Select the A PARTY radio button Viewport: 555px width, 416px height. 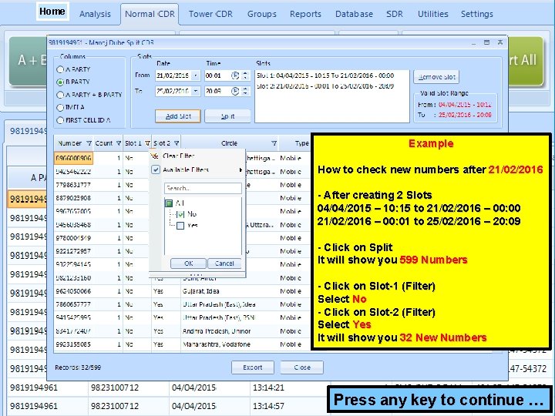pyautogui.click(x=60, y=69)
